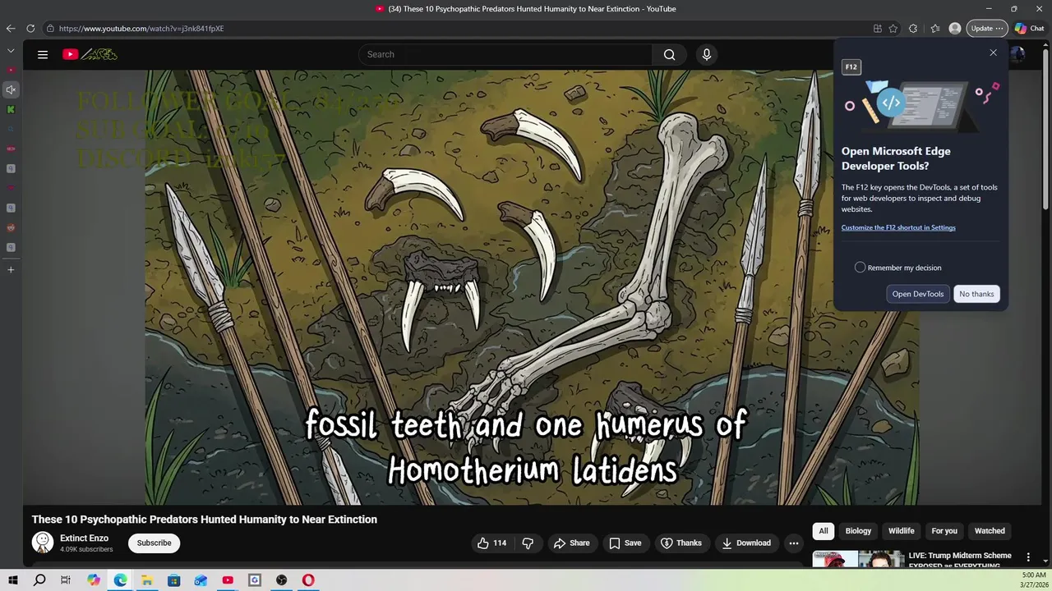The width and height of the screenshot is (1052, 591).
Task: Select the All filter chip
Action: [x=824, y=531]
